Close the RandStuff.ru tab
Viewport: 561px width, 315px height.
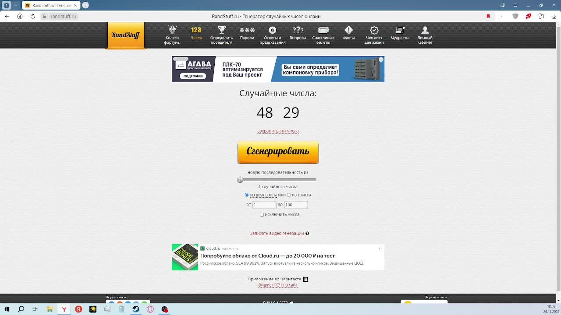(75, 5)
